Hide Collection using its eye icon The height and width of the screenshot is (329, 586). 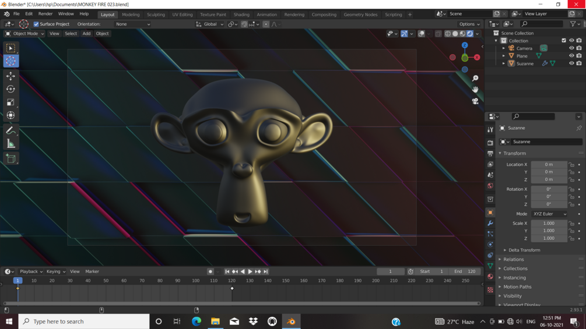coord(571,40)
